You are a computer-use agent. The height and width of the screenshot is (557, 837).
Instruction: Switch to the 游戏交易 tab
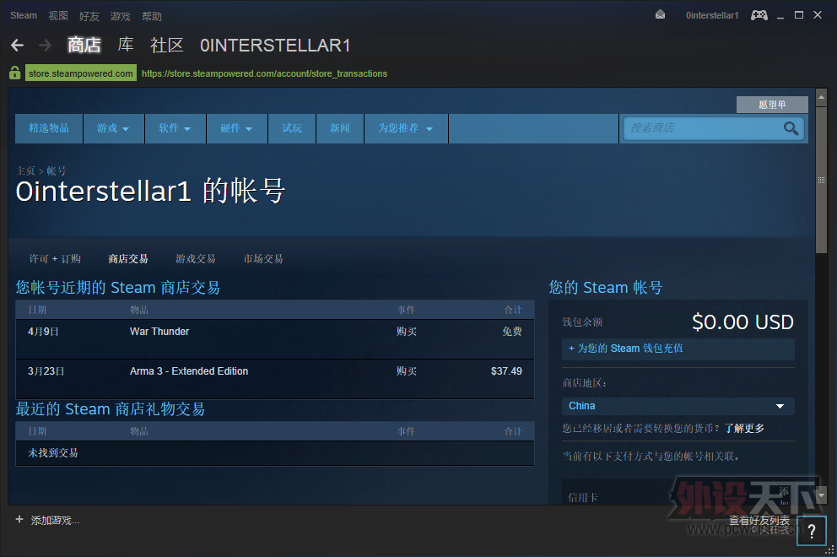click(196, 259)
